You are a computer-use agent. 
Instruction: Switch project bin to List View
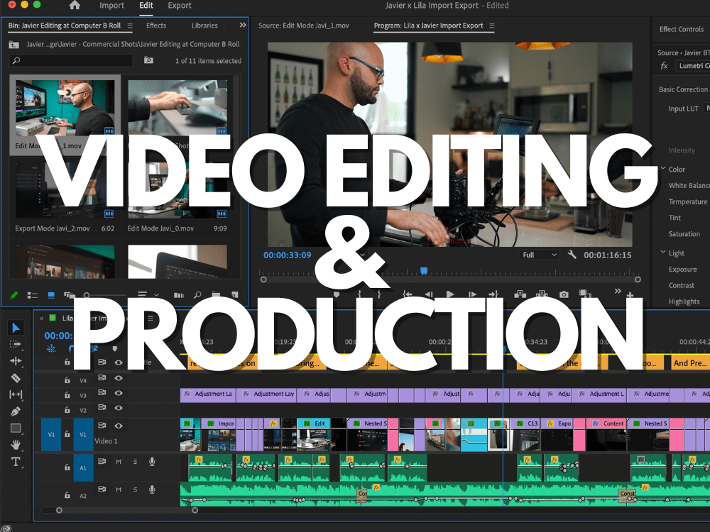click(x=32, y=295)
